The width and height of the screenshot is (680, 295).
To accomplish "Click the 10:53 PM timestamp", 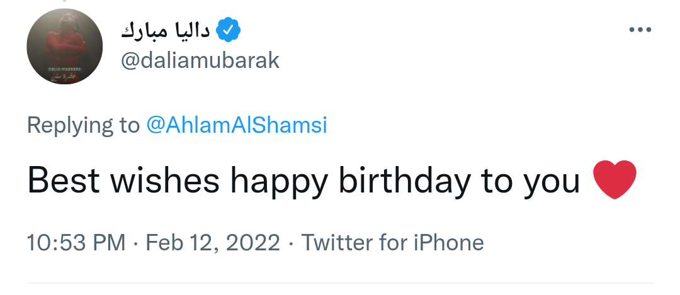I will pos(76,242).
